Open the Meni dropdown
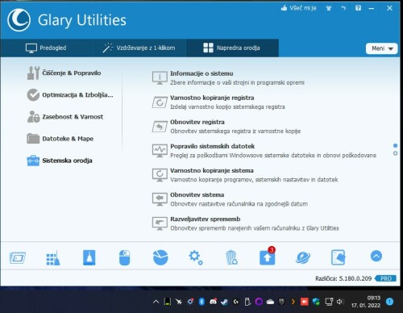The height and width of the screenshot is (313, 403). (x=381, y=48)
